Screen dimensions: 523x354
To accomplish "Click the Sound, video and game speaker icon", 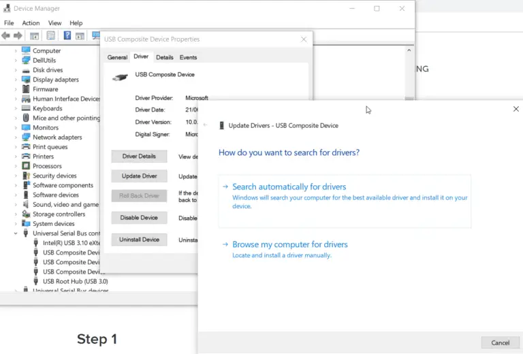I will pos(26,204).
